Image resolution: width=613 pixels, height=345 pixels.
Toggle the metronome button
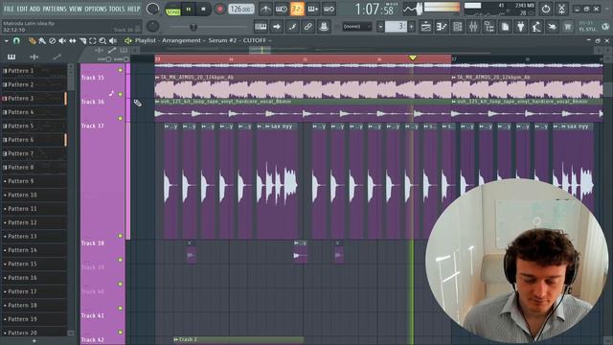pos(265,9)
